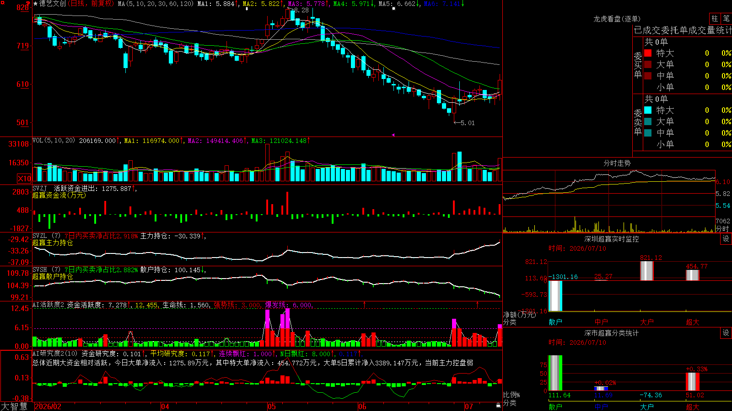Screen dimensions: 732x411
Task: Click the AI活跃度2 indicator name
Action: [x=48, y=305]
